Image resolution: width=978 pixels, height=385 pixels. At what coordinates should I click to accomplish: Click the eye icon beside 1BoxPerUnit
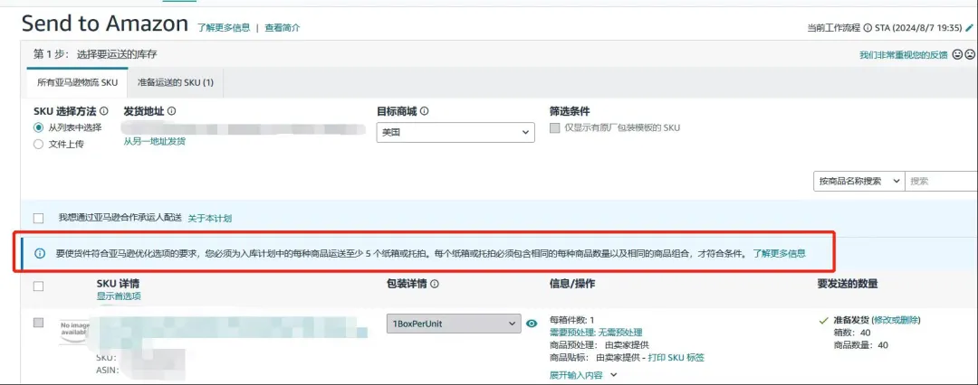[531, 323]
